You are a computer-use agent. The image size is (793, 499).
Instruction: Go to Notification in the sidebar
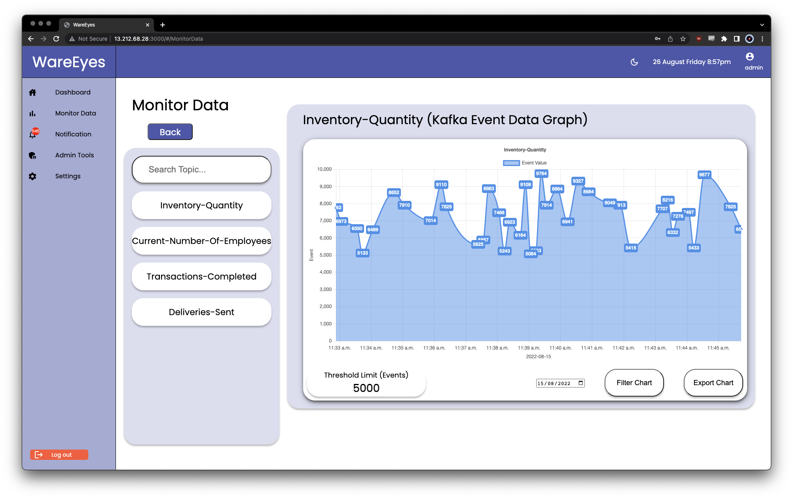73,134
